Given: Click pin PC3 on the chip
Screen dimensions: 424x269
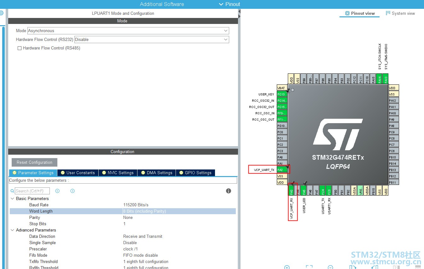Looking at the screenshot, I should (x=282, y=151).
